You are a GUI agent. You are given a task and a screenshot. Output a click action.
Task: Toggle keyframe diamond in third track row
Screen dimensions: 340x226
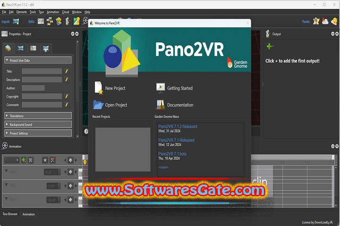coord(70,200)
